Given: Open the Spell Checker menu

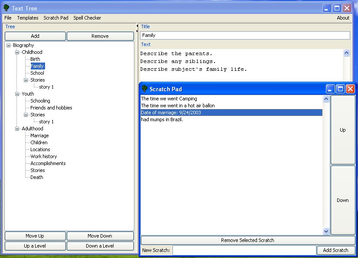Looking at the screenshot, I should pos(87,18).
